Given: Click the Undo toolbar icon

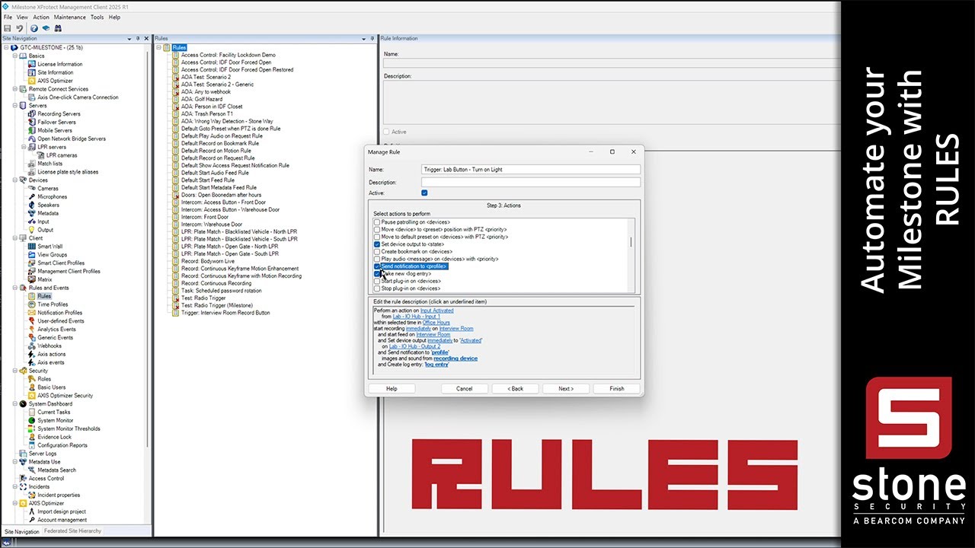Looking at the screenshot, I should click(x=20, y=28).
